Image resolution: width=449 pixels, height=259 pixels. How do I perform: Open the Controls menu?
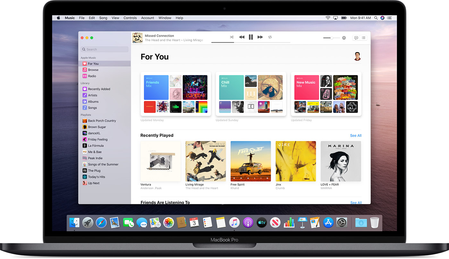[x=130, y=18]
